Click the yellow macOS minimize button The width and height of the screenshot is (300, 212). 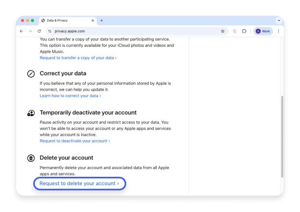(28, 20)
